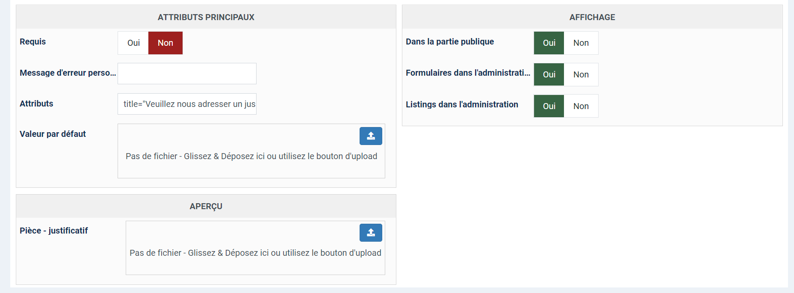Image resolution: width=794 pixels, height=293 pixels.
Task: Choose Non for Dans la partie publique
Action: pyautogui.click(x=581, y=43)
